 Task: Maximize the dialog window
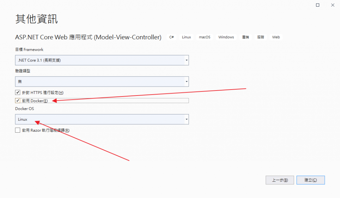(x=318, y=5)
